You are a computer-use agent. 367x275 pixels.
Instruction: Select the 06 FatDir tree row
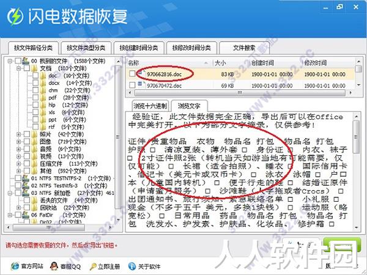point(57,215)
